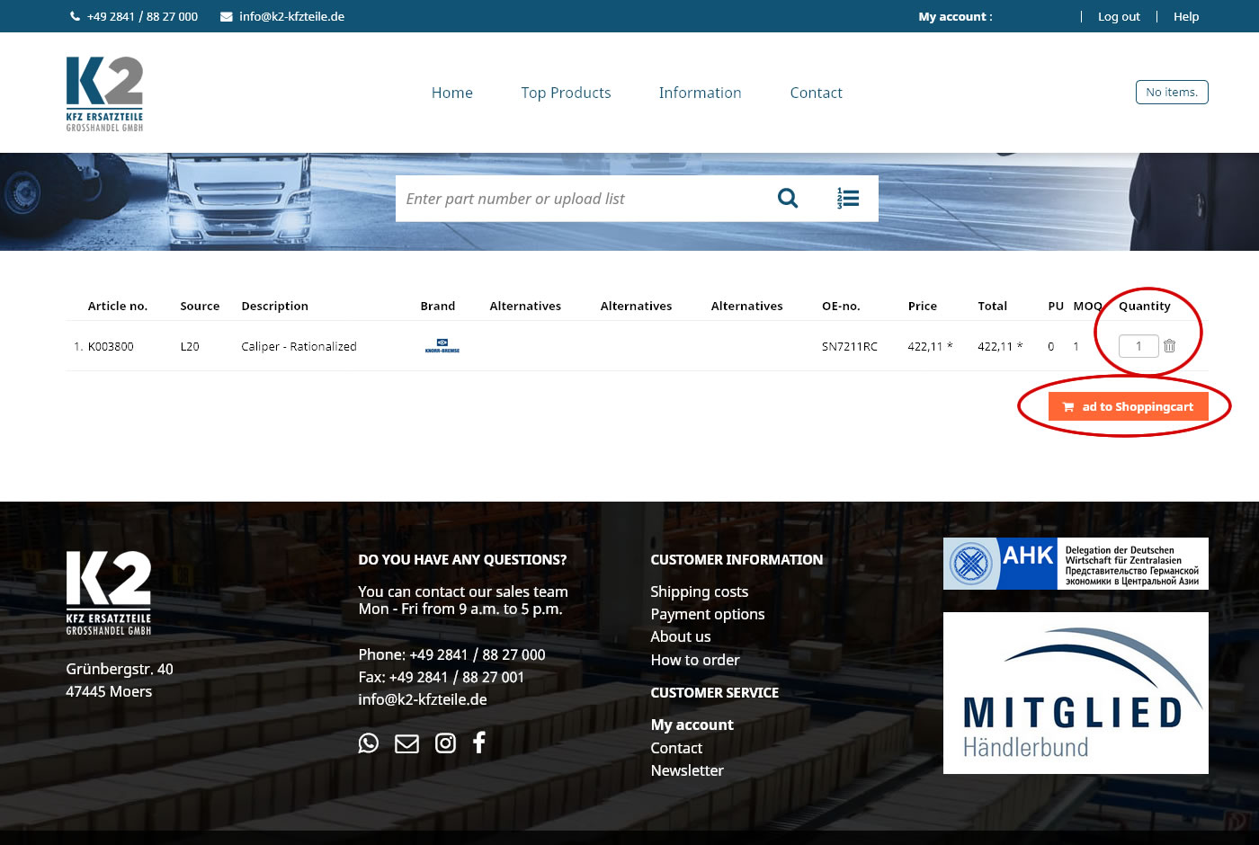Click ad to Shoppingcart button
The height and width of the screenshot is (845, 1259).
coord(1129,406)
